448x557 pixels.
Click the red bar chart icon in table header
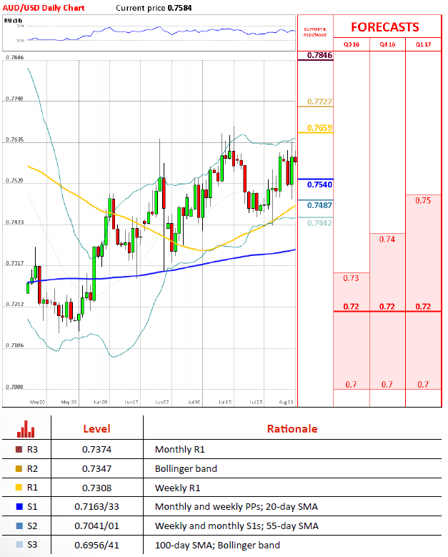click(26, 429)
